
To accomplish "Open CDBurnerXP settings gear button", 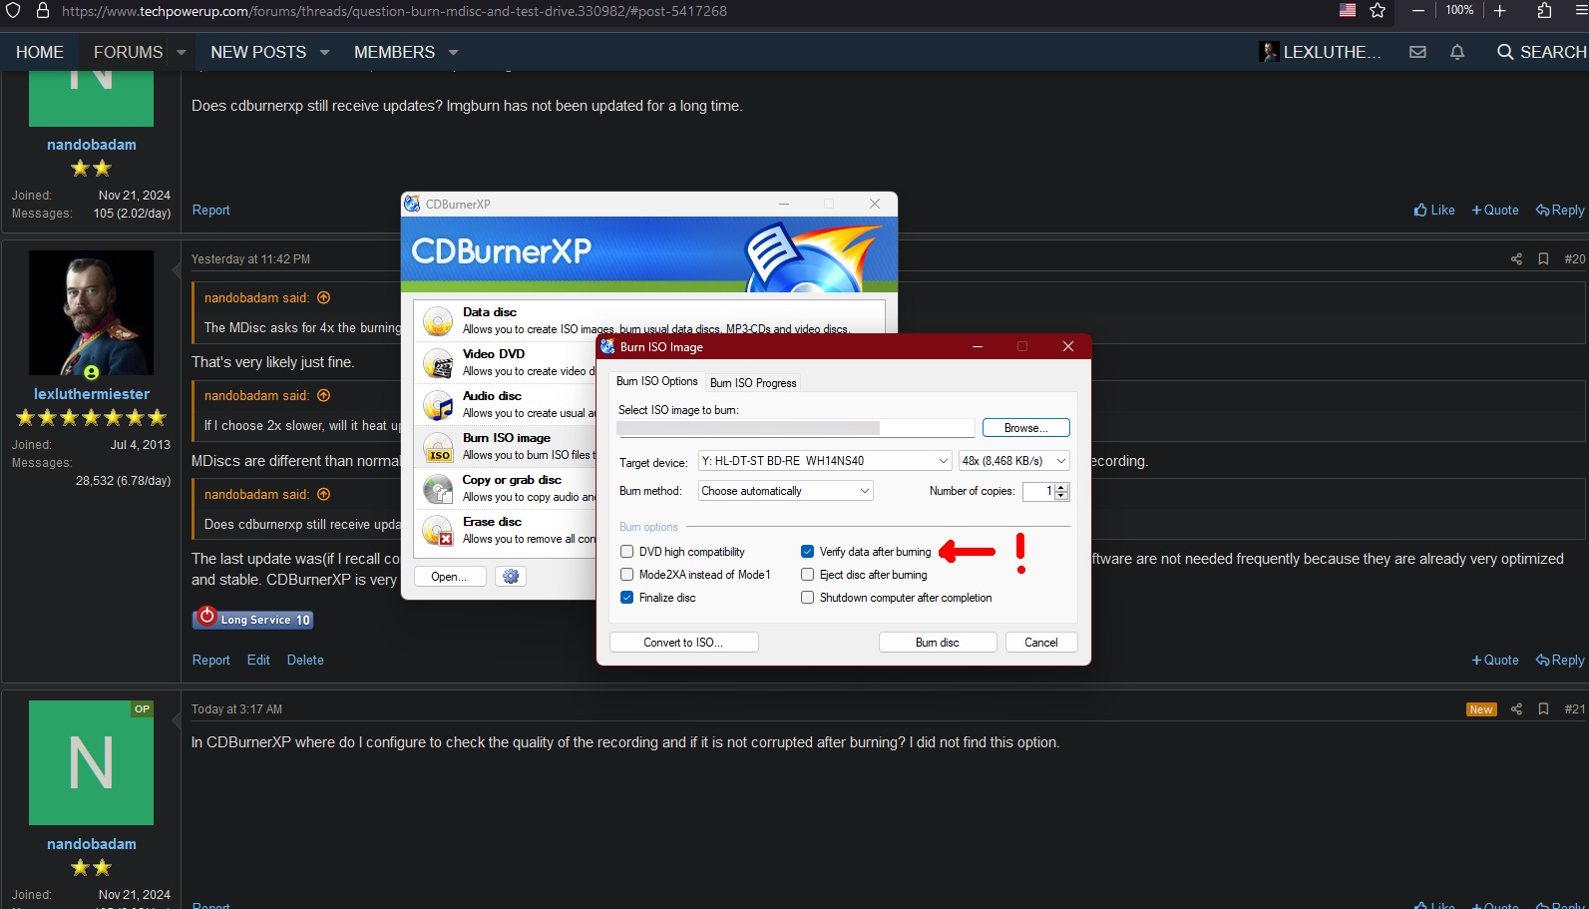I will pyautogui.click(x=511, y=577).
